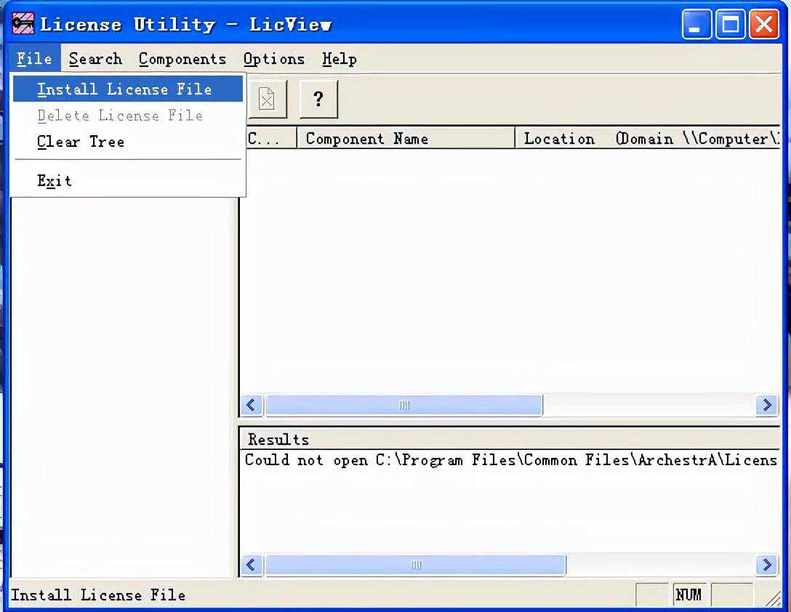Choose Exit from the File menu
Image resolution: width=791 pixels, height=612 pixels.
click(x=55, y=181)
